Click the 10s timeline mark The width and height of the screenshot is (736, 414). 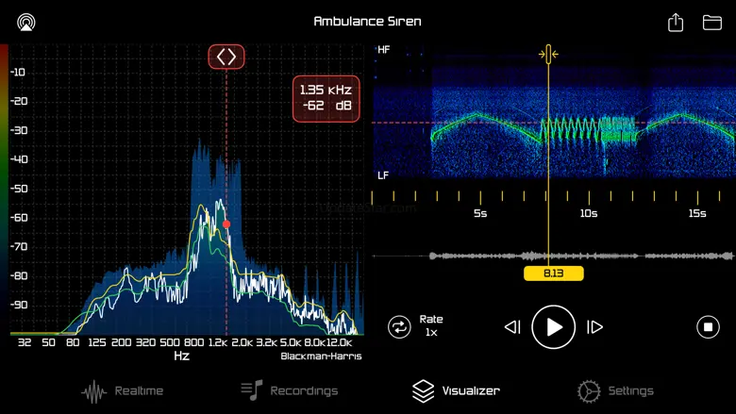(x=589, y=213)
